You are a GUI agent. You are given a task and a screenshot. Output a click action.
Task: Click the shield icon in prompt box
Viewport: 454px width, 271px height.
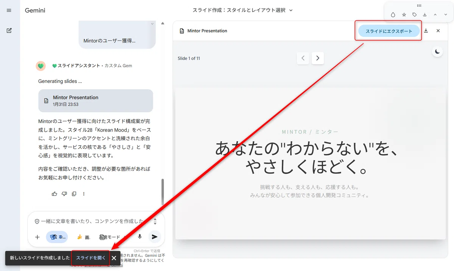pos(37,221)
